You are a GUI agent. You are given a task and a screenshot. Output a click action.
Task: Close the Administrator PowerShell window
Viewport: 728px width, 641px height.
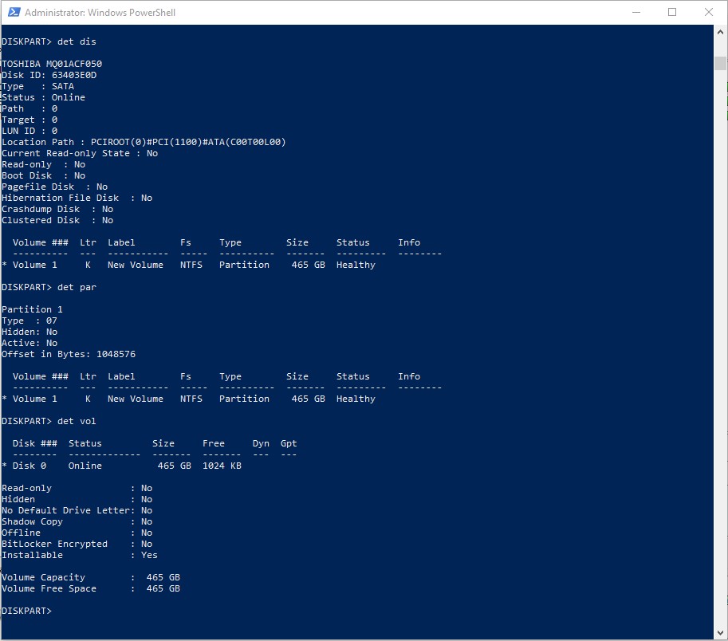[709, 13]
